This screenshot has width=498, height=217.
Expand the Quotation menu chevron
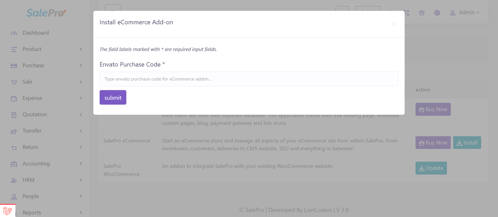click(x=81, y=114)
